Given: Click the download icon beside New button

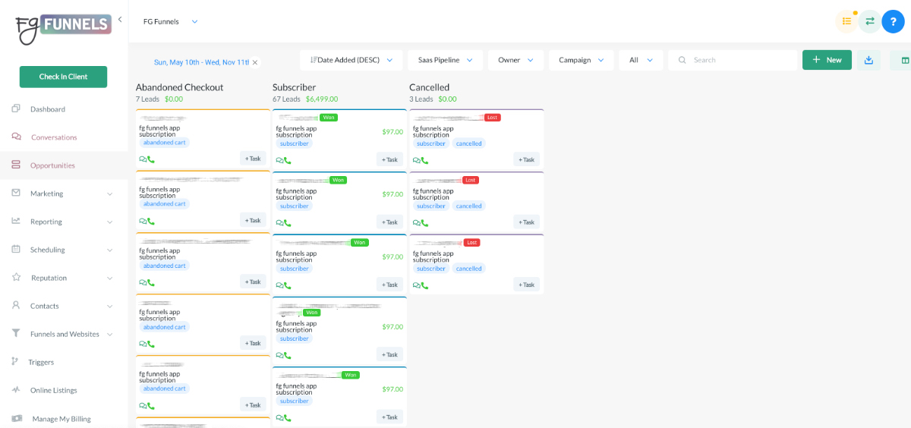Looking at the screenshot, I should coord(869,60).
